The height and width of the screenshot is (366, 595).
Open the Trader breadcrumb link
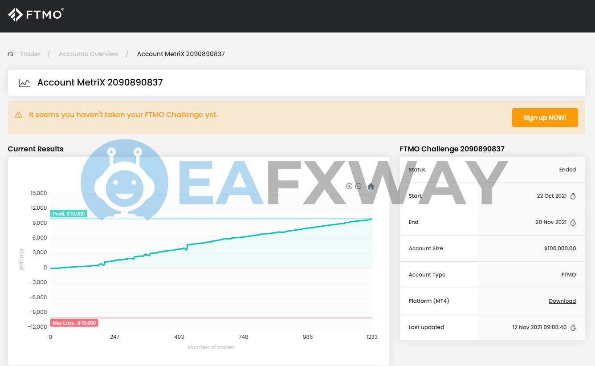30,54
